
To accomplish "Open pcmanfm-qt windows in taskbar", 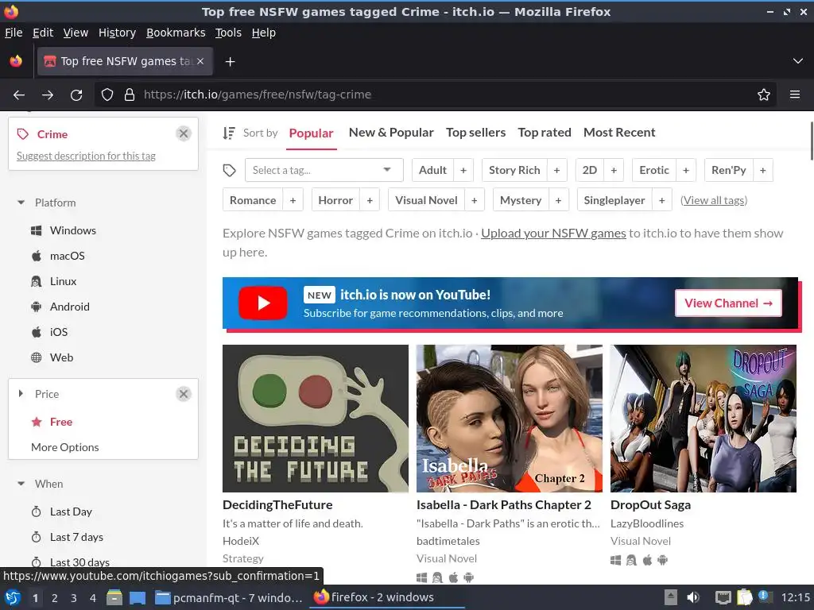I will coord(228,597).
